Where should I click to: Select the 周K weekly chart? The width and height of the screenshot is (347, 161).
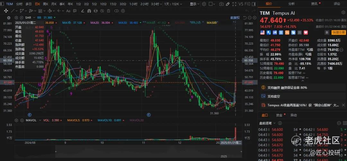click(x=46, y=4)
